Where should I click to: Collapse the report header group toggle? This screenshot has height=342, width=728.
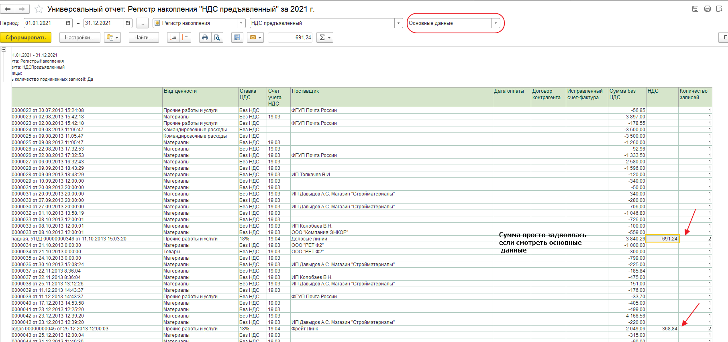click(x=4, y=50)
